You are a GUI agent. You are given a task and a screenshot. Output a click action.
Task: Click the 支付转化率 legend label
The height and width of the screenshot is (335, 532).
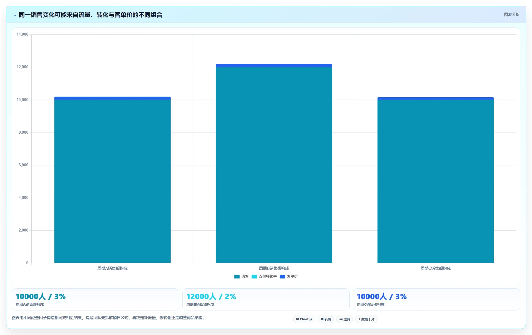pyautogui.click(x=268, y=276)
